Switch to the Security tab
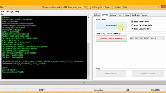Viewport: 166px width, 93px height. click(x=113, y=15)
